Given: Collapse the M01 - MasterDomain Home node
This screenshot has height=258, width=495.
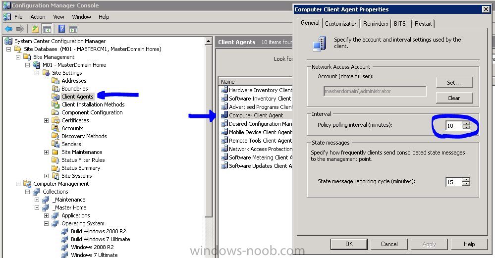Looking at the screenshot, I should coord(27,65).
